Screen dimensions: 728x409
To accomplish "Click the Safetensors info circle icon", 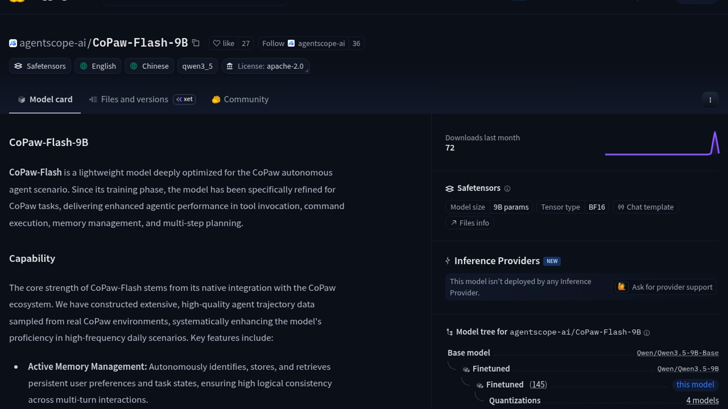I will (507, 189).
